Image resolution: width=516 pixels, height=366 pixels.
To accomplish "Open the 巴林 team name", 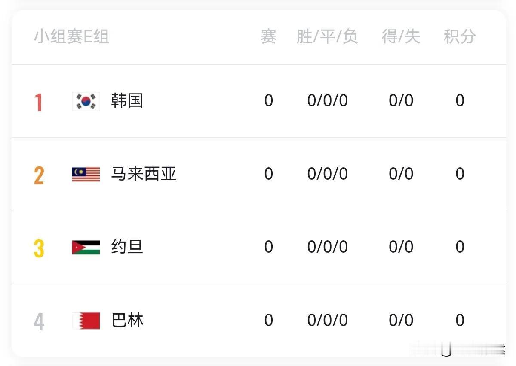I will click(x=127, y=320).
